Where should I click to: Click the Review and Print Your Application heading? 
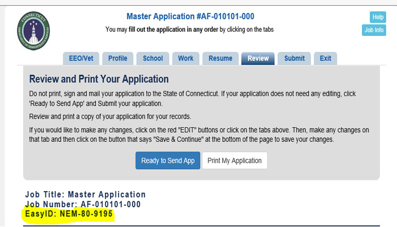tap(99, 79)
